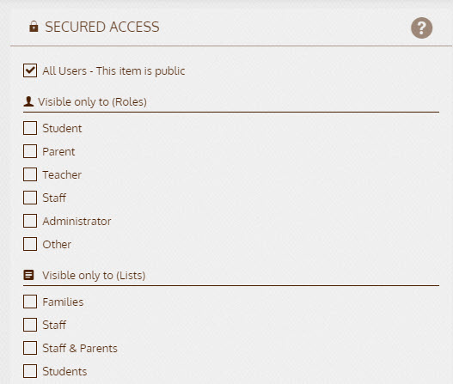453x384 pixels.
Task: Click the padlock icon beside Secured Access
Action: pos(34,27)
